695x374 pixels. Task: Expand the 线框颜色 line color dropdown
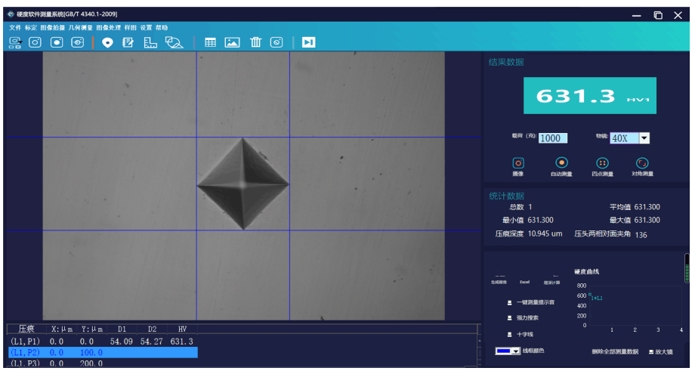click(516, 351)
